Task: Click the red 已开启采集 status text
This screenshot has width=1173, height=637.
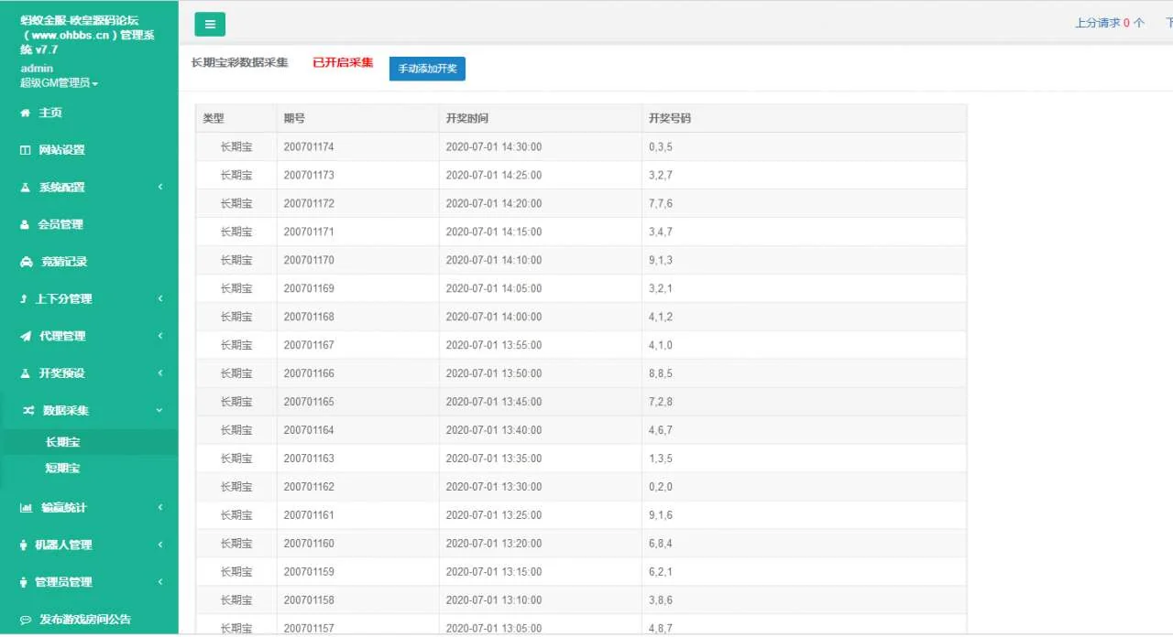Action: coord(343,63)
